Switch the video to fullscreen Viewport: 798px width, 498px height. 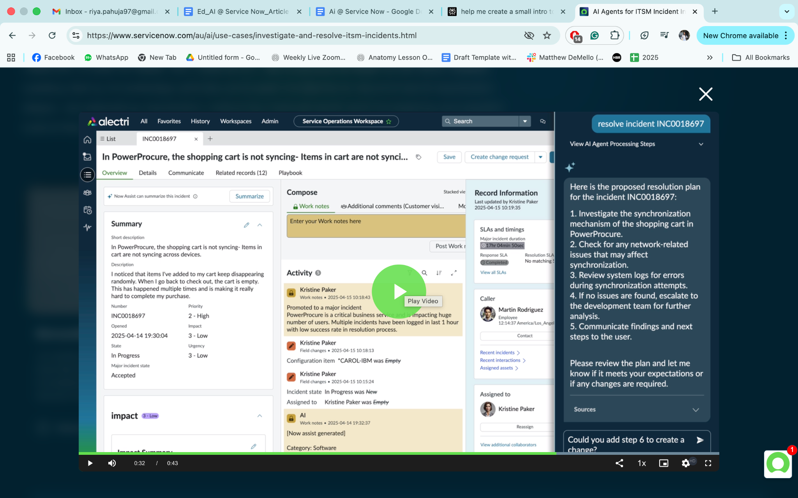[x=708, y=463]
